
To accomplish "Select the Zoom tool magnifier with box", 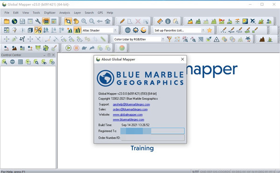I will (x=68, y=21).
